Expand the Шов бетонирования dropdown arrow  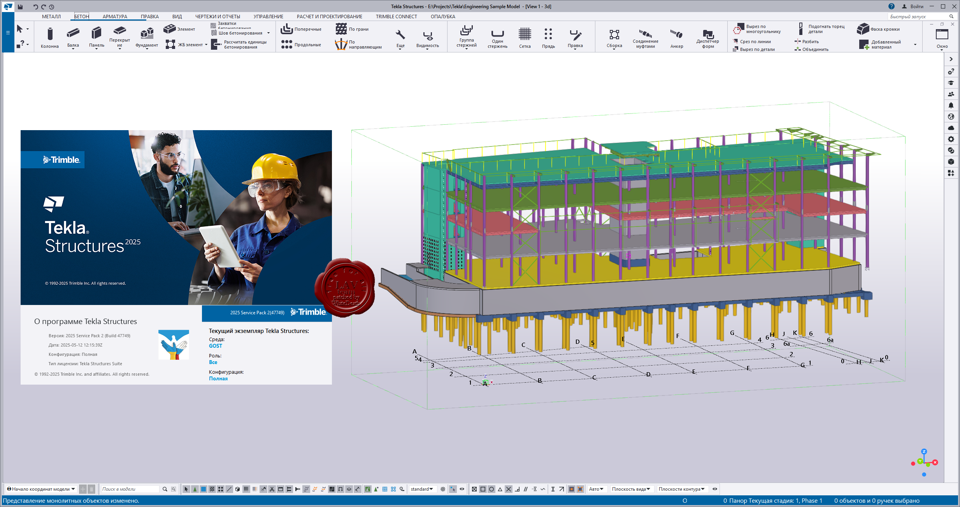click(x=269, y=33)
